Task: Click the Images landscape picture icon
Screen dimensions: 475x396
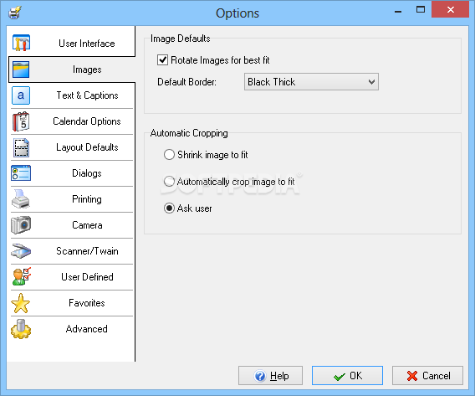Action: pyautogui.click(x=21, y=69)
